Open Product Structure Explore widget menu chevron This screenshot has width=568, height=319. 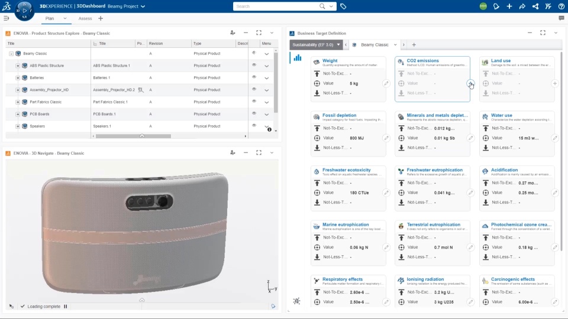click(x=272, y=32)
